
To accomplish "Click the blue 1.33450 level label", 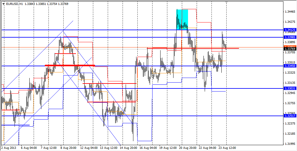I will point(290,66).
